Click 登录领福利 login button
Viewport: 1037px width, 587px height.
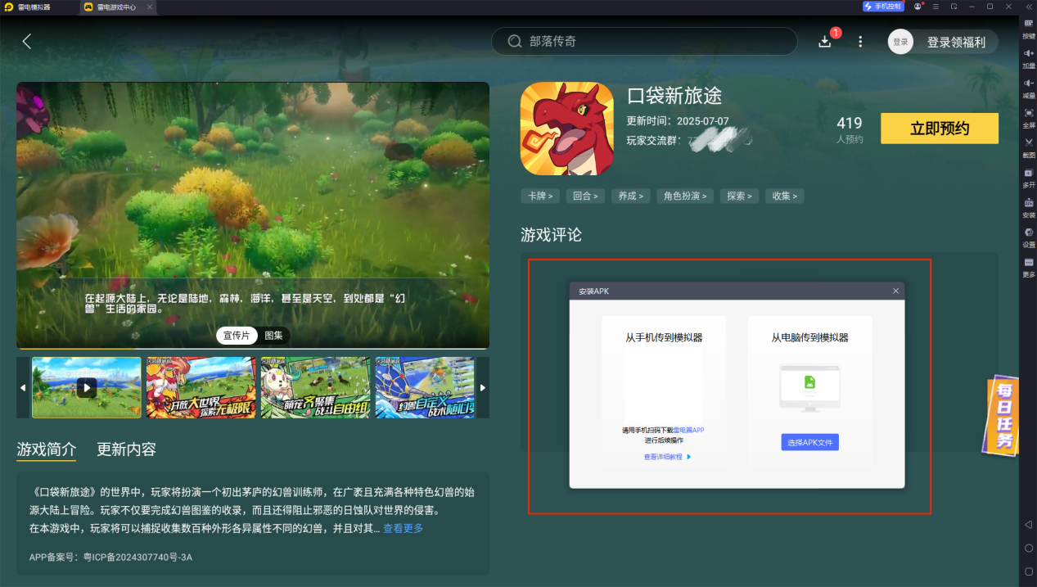click(956, 42)
